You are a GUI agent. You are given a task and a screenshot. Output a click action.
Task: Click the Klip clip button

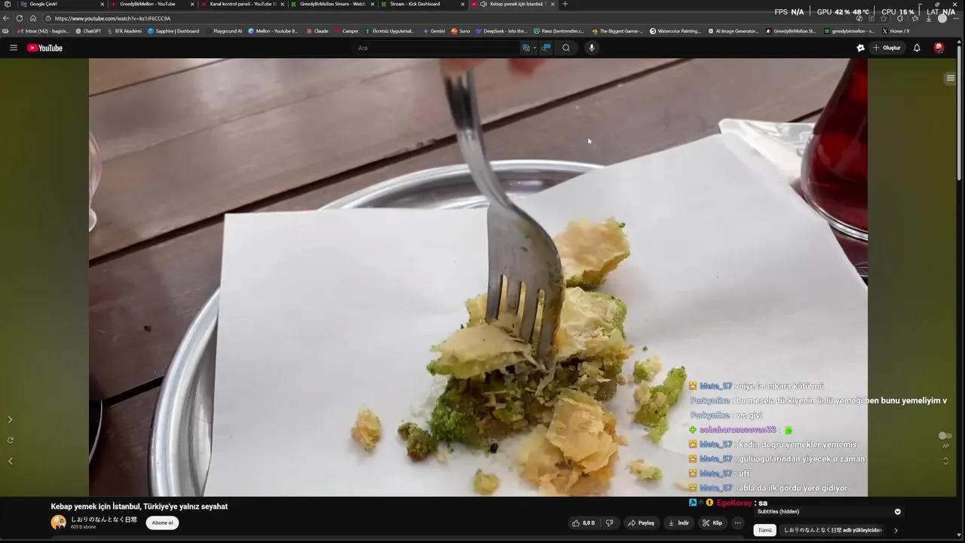[712, 523]
